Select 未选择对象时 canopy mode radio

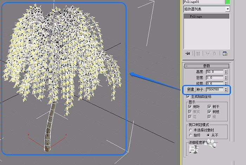point(190,130)
